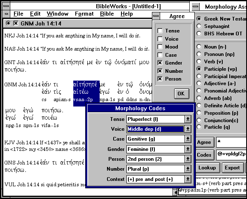Open the BibleWorks window system menu box
Image resolution: width=247 pixels, height=199 pixels.
point(6,6)
